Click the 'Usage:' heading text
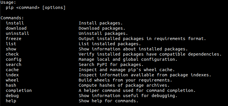 point(8,2)
